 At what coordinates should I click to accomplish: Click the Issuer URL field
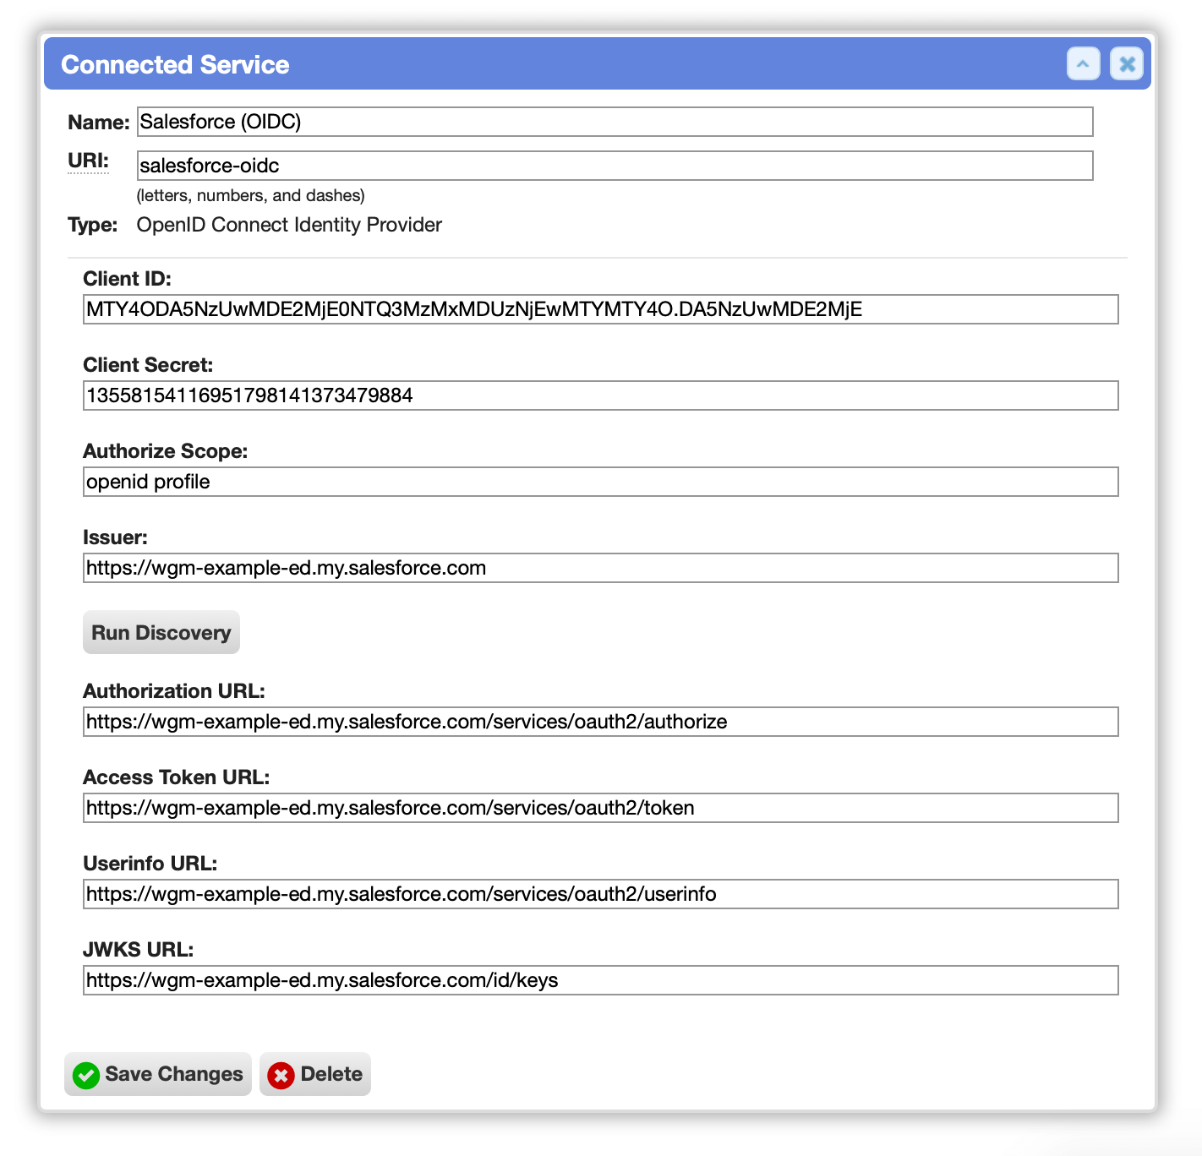click(x=600, y=568)
